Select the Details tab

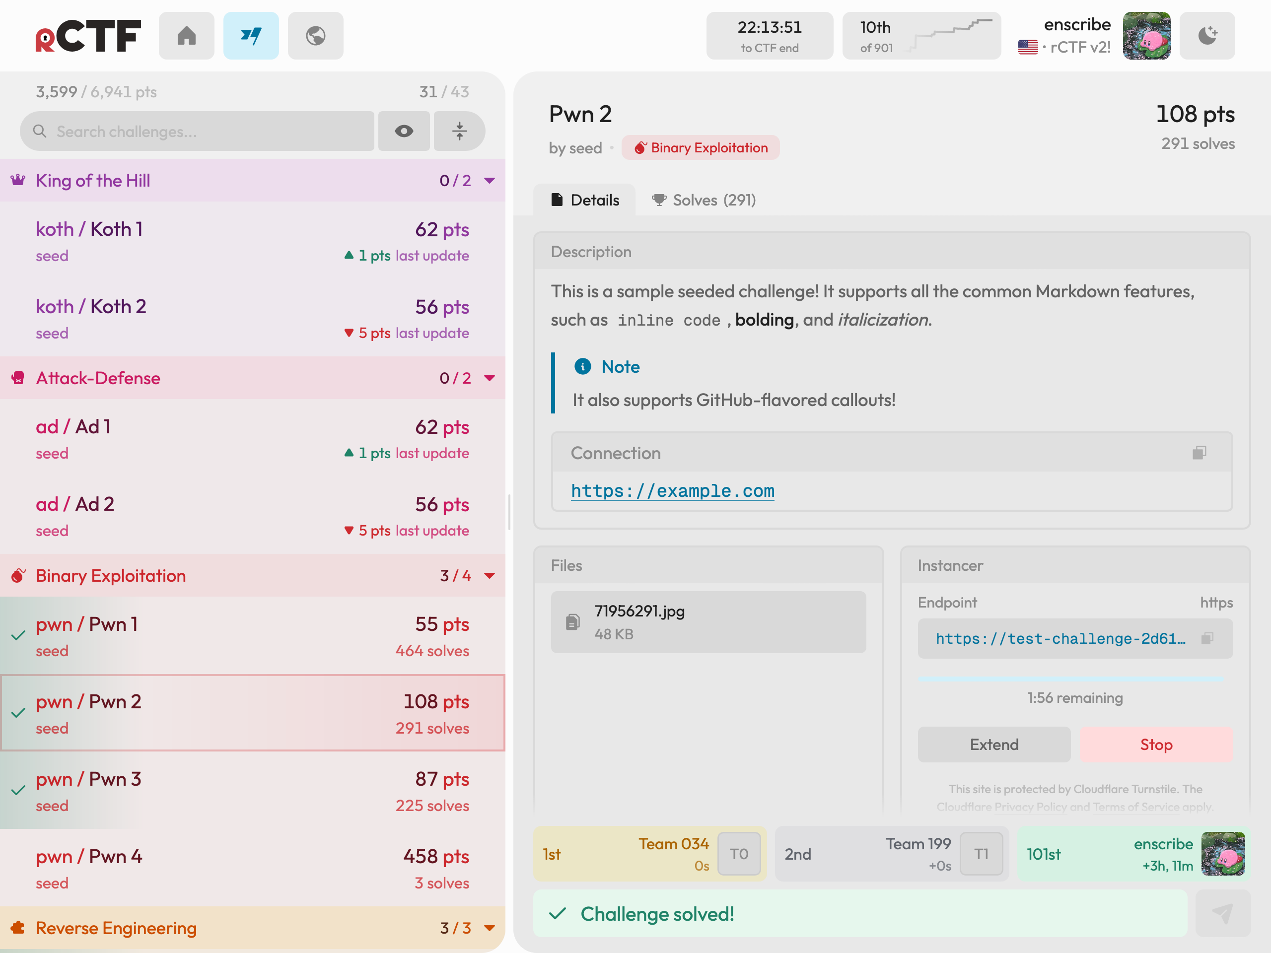584,200
